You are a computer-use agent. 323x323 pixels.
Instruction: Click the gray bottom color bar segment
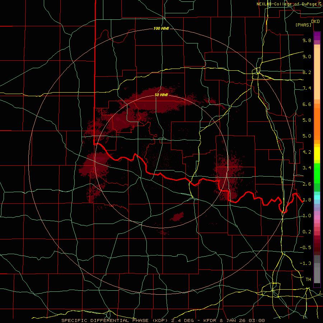317,275
